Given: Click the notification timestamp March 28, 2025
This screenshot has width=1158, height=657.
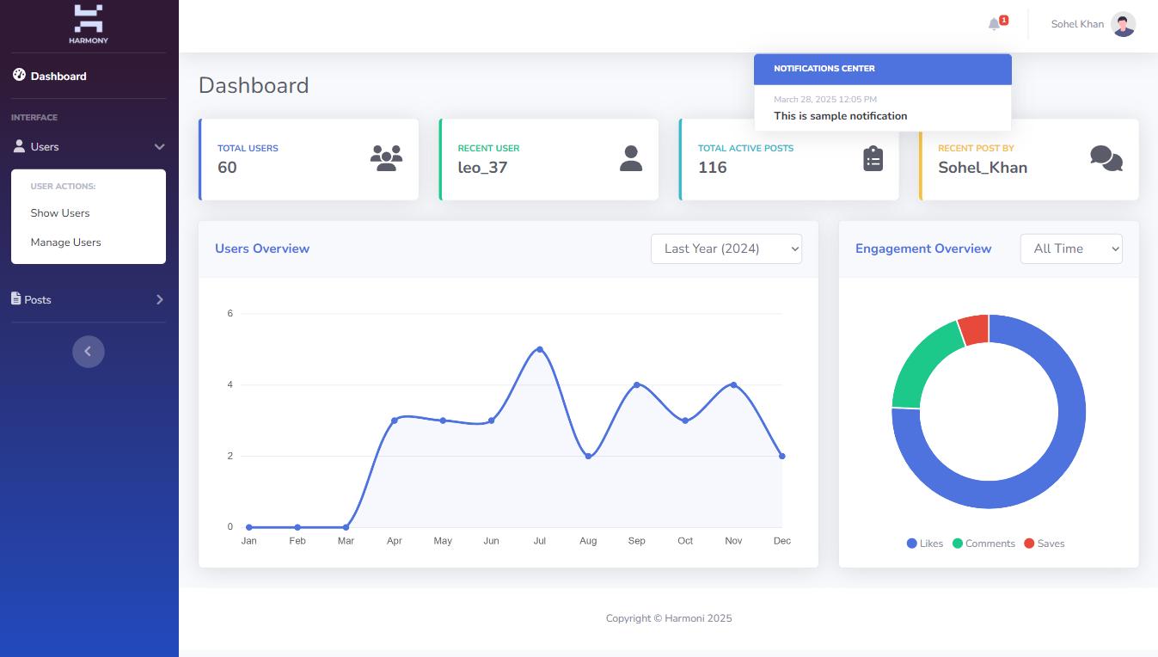Looking at the screenshot, I should tap(825, 100).
